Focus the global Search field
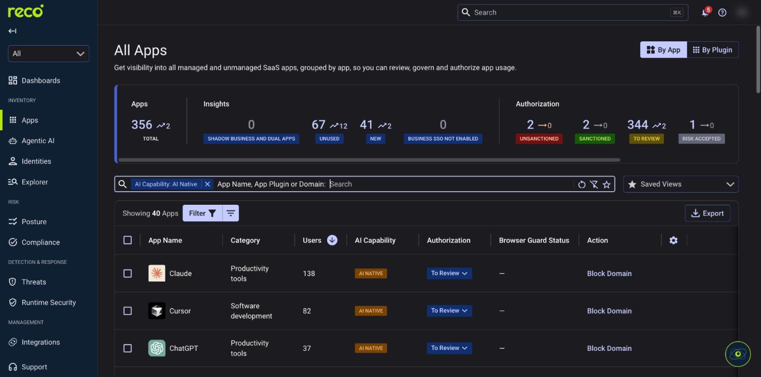761x377 pixels. 573,13
